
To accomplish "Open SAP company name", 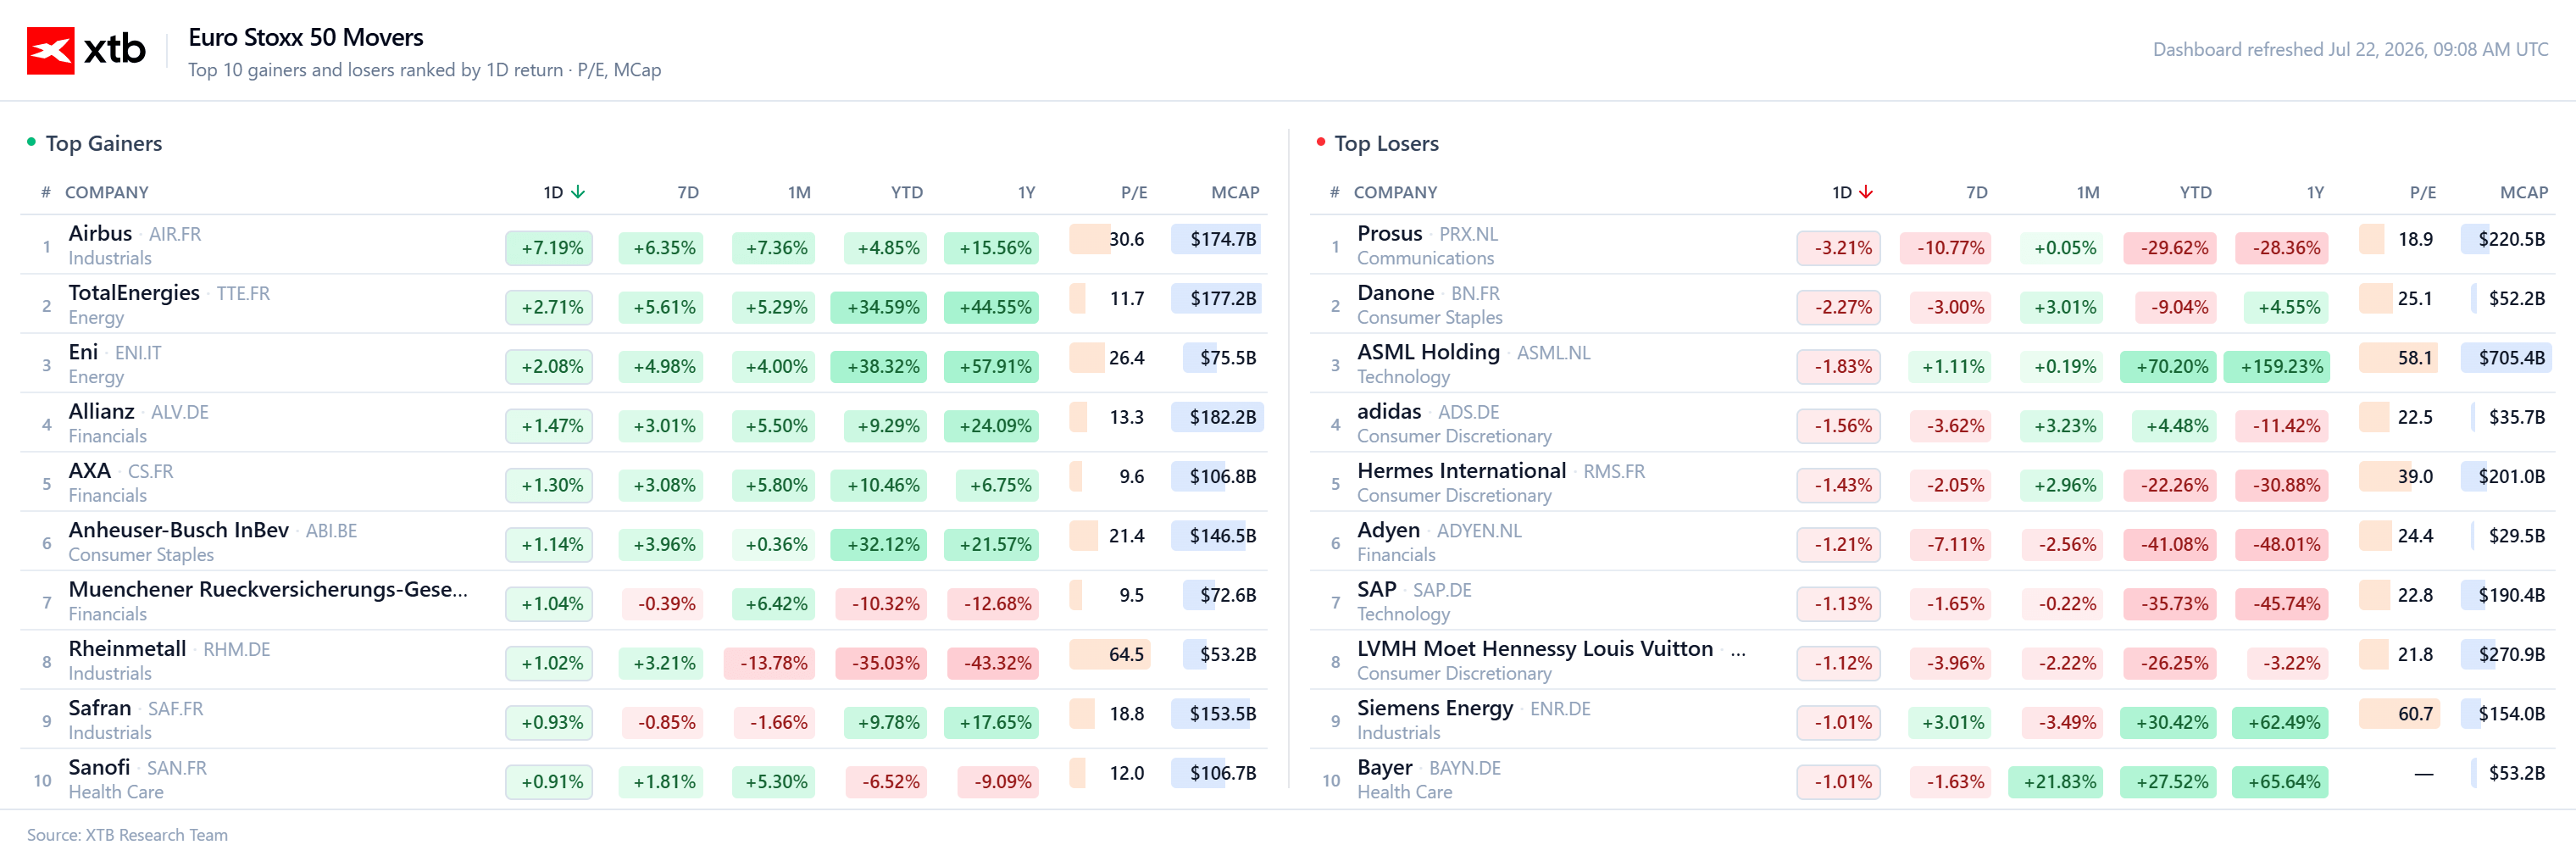I will 1376,589.
